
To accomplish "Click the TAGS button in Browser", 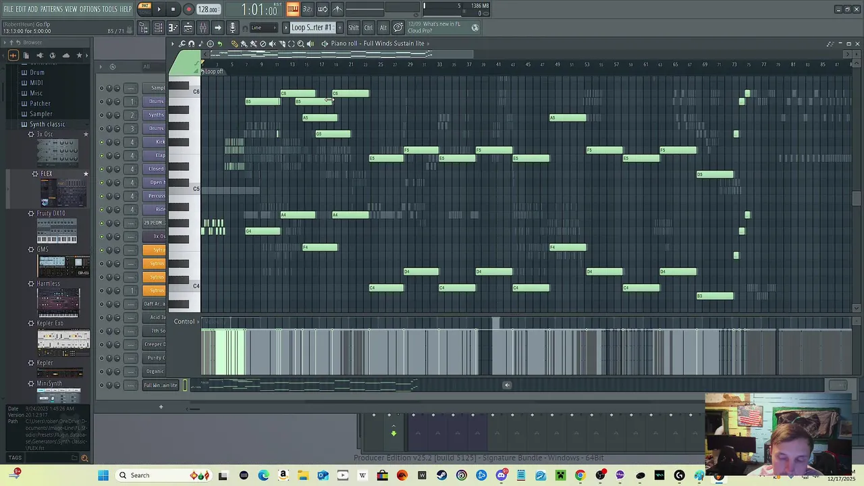I will coord(15,458).
